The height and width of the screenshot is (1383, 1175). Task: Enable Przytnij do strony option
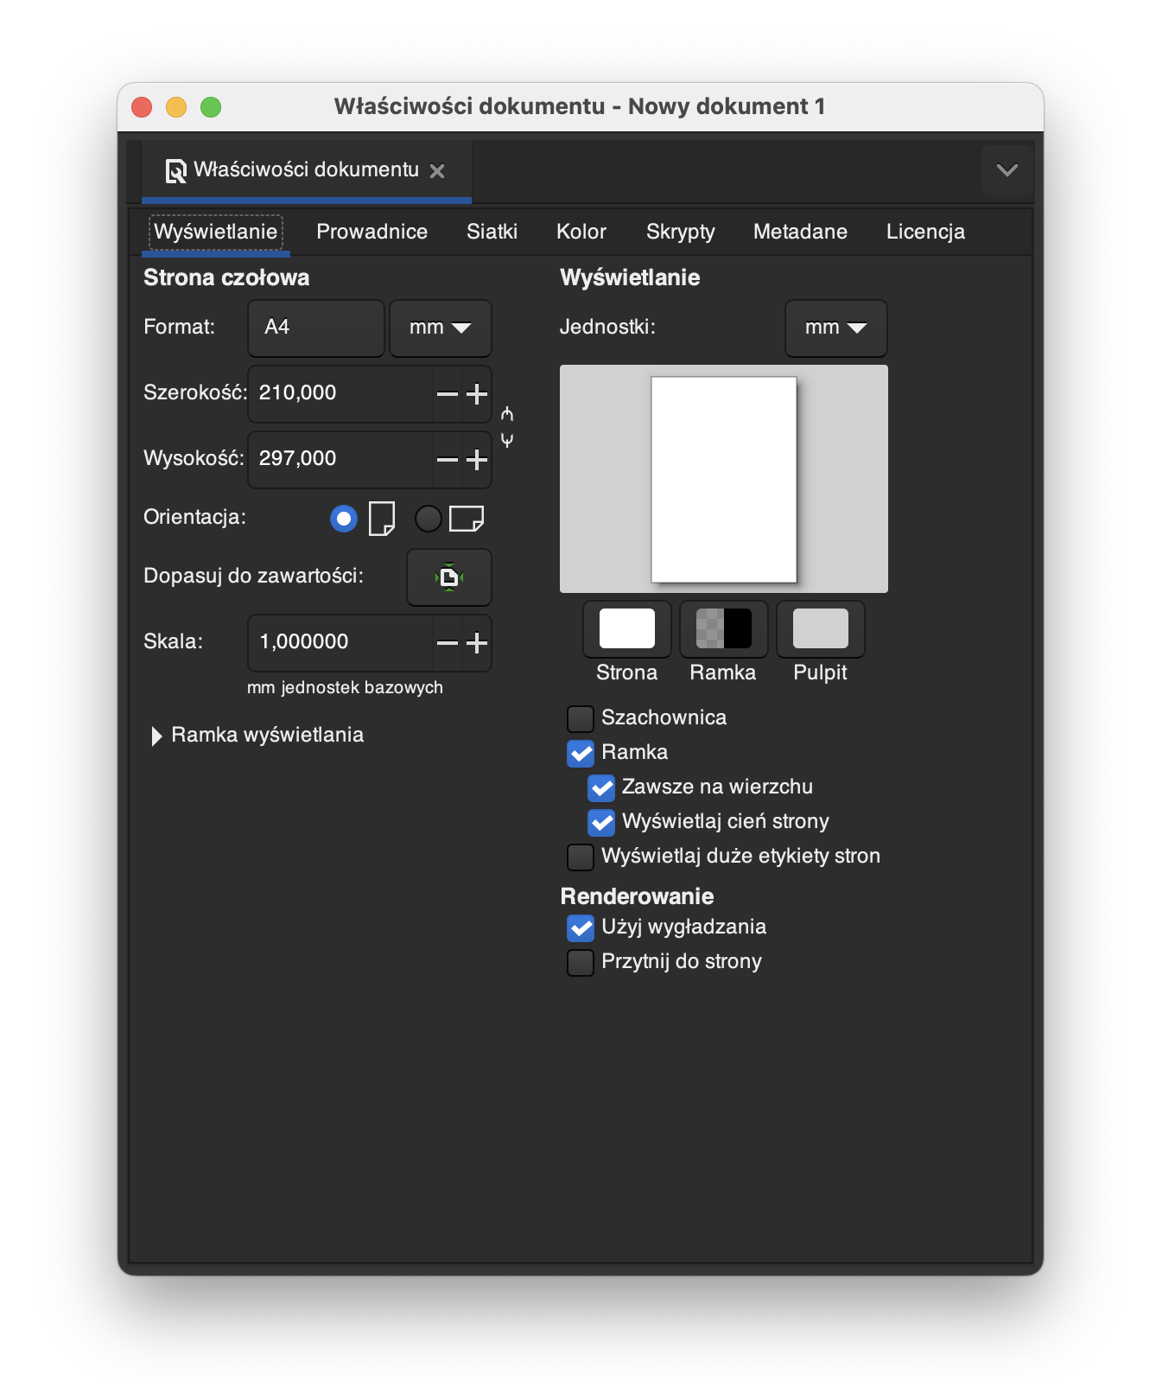(x=581, y=962)
